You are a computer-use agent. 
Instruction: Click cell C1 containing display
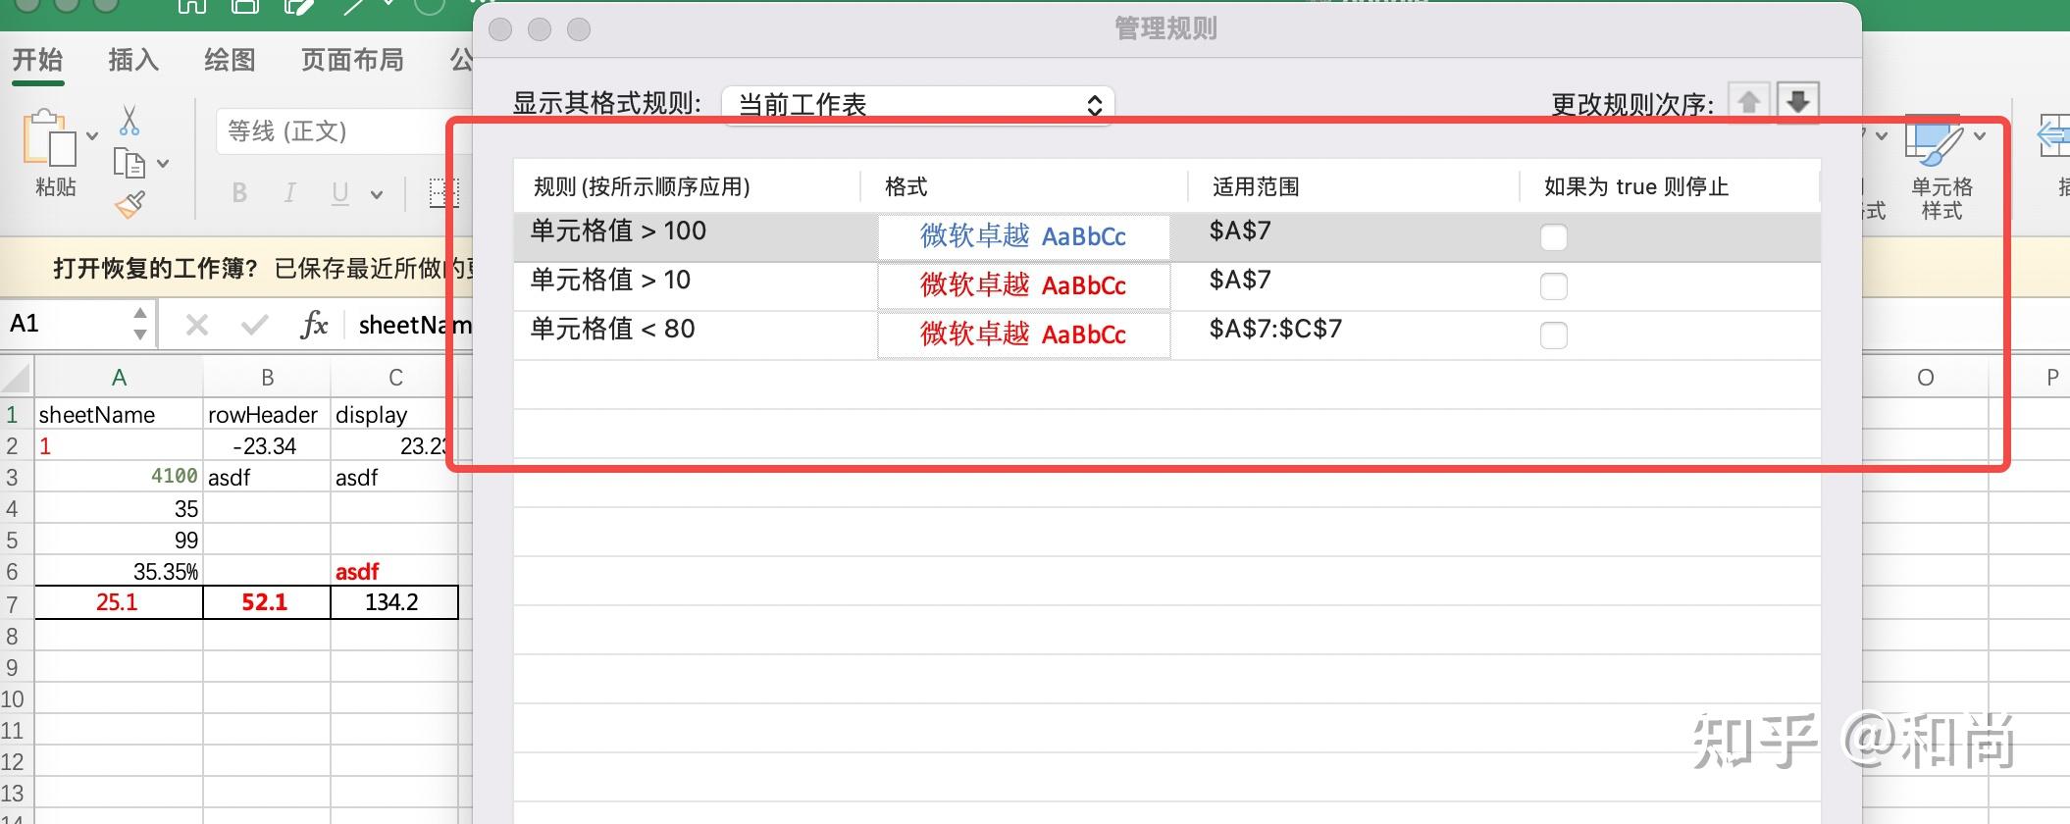[395, 415]
